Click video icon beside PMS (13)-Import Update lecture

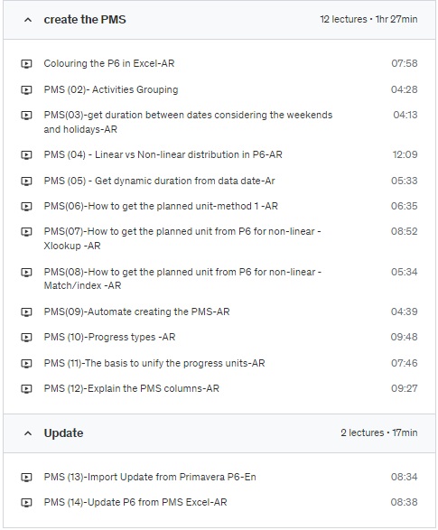[26, 477]
